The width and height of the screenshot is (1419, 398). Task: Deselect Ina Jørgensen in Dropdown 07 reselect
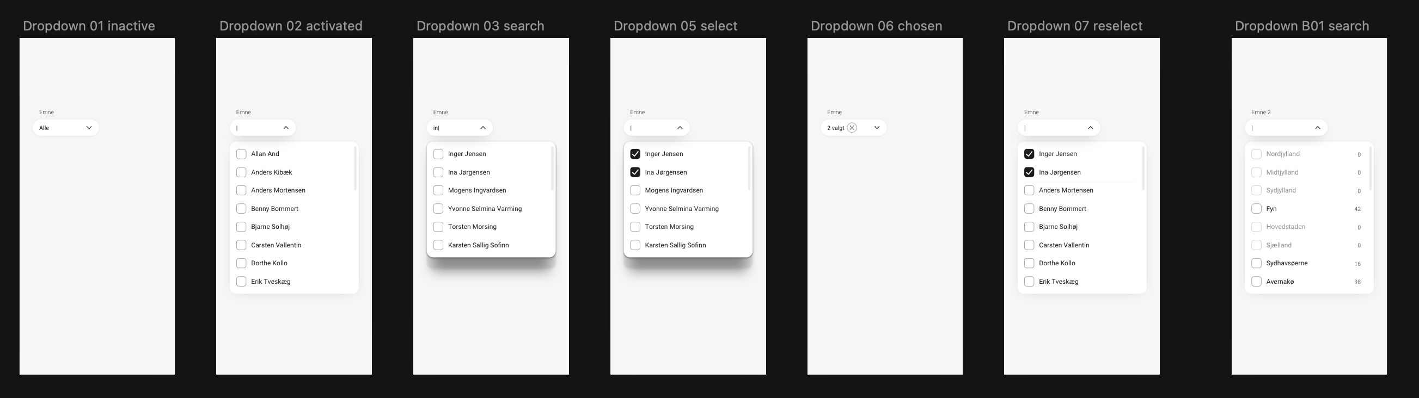pos(1029,172)
